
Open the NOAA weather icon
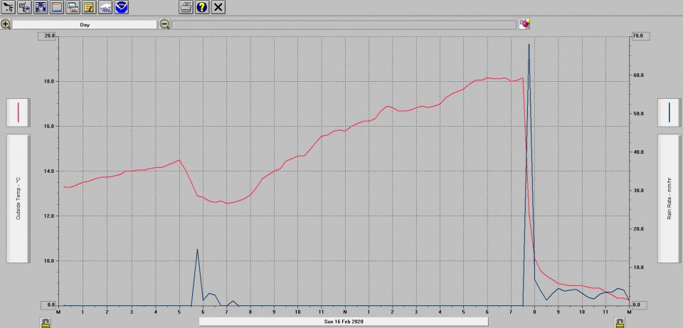(x=122, y=7)
